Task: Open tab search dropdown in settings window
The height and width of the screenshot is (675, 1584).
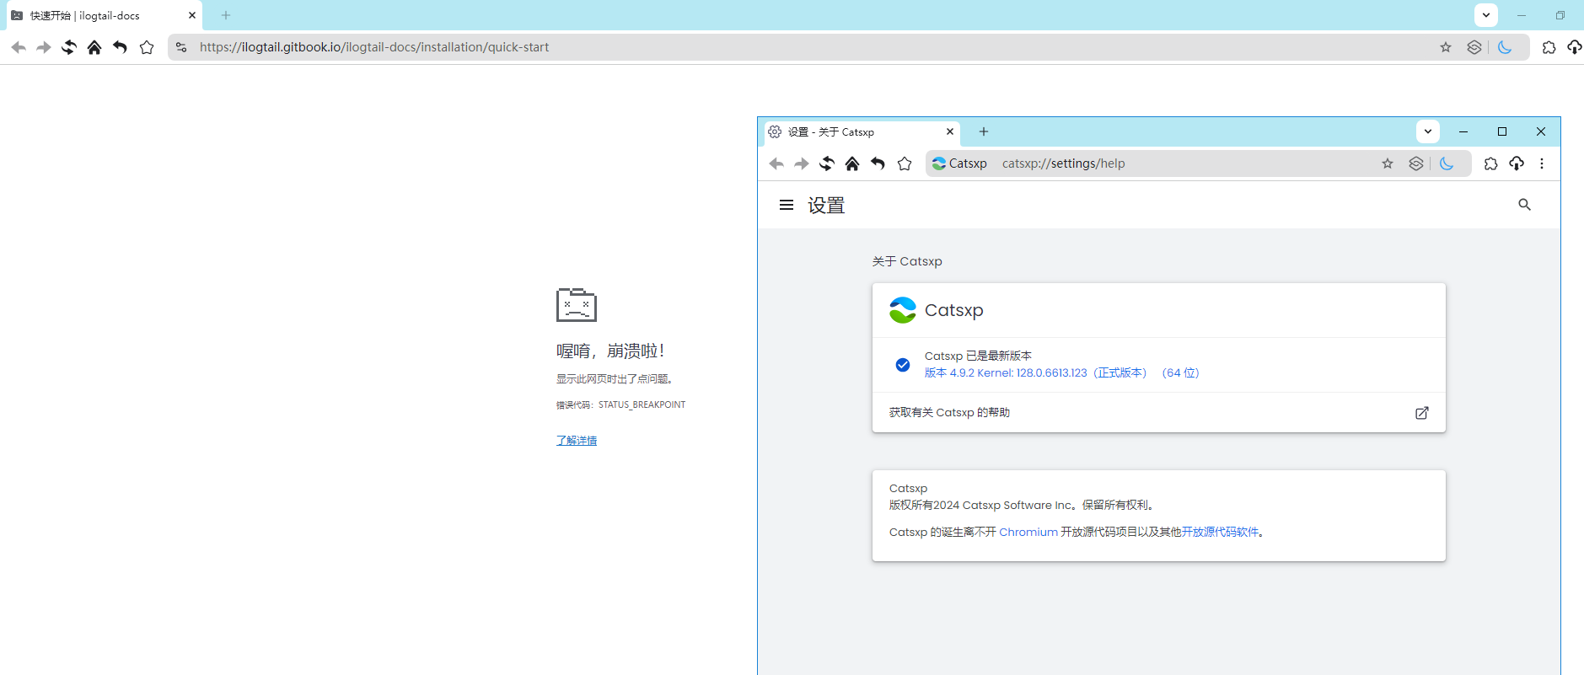Action: (1428, 131)
